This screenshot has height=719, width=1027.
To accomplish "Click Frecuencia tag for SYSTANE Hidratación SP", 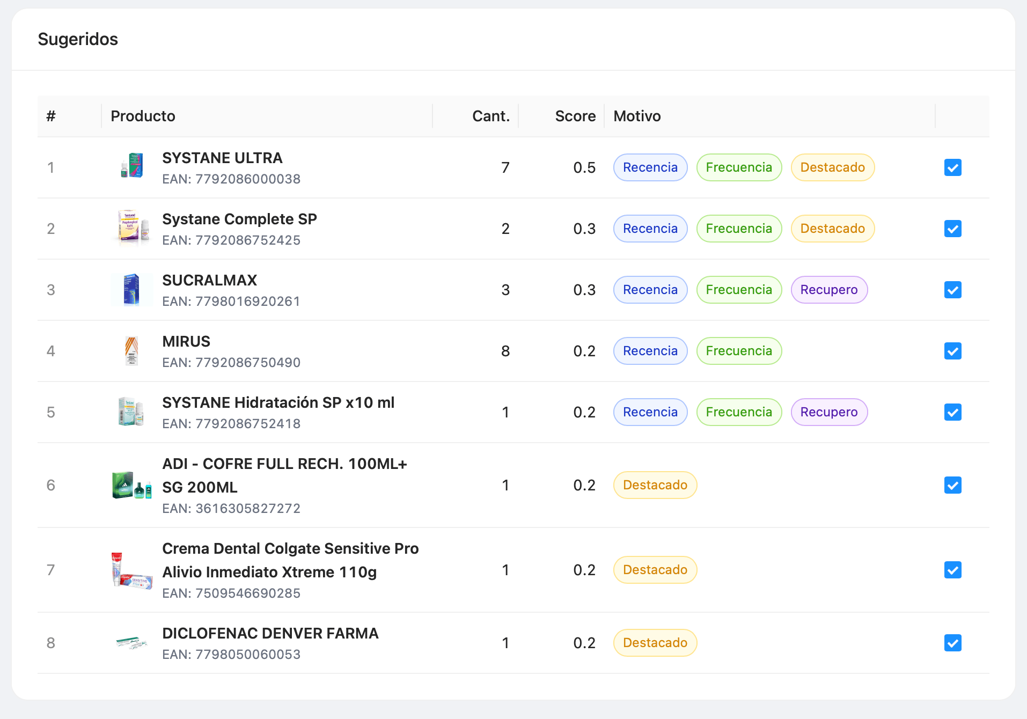I will click(739, 412).
